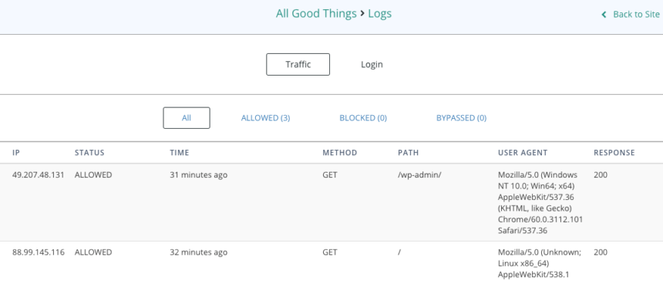Click the METHOD column header
This screenshot has height=281, width=663.
(x=340, y=153)
